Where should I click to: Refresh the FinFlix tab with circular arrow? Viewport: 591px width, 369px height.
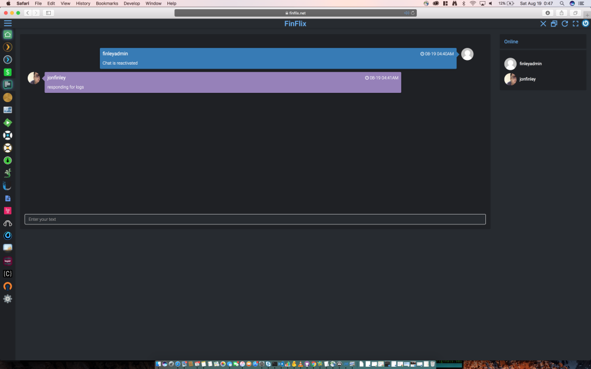click(x=564, y=23)
